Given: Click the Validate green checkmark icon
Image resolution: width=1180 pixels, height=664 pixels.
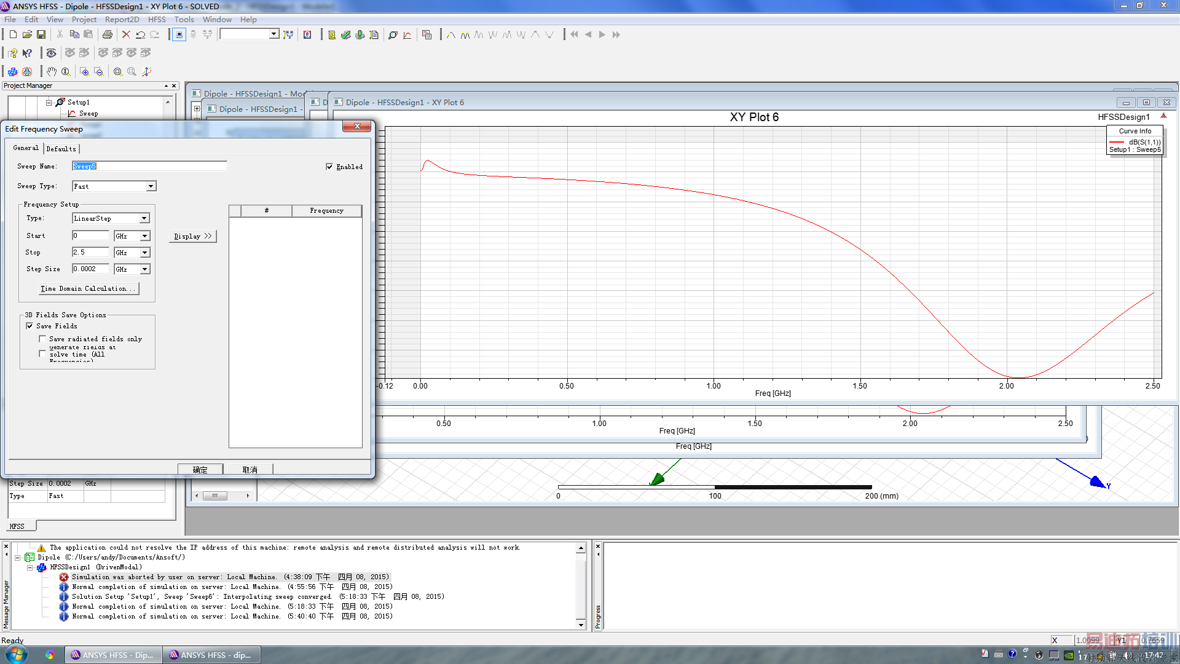Looking at the screenshot, I should coord(345,35).
